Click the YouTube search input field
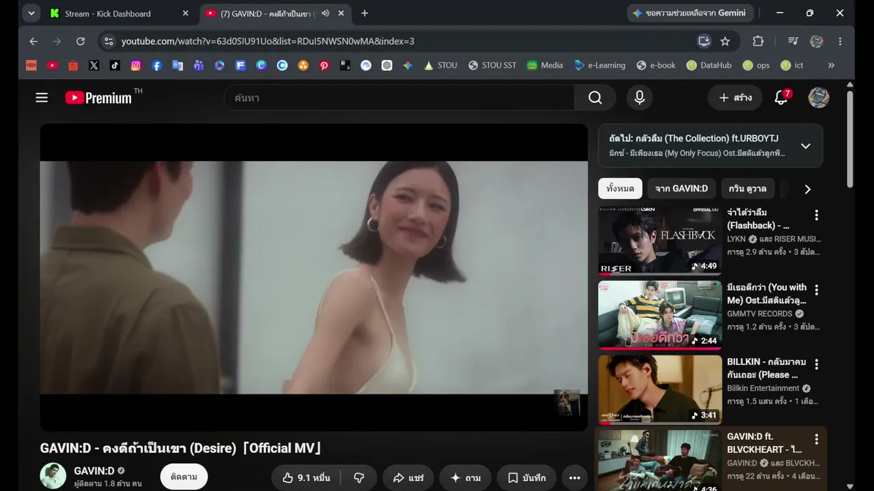Screen dimensions: 874x491 pyautogui.click(x=399, y=98)
